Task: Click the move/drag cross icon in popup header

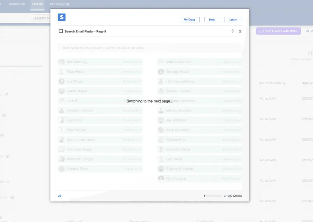Action: tap(232, 31)
